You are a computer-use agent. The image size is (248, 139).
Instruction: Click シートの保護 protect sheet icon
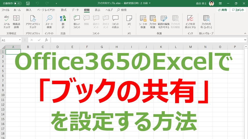click(143, 21)
